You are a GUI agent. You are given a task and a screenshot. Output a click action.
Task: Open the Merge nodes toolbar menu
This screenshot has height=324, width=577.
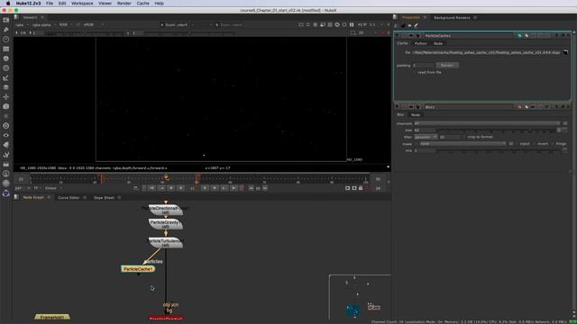click(6, 87)
